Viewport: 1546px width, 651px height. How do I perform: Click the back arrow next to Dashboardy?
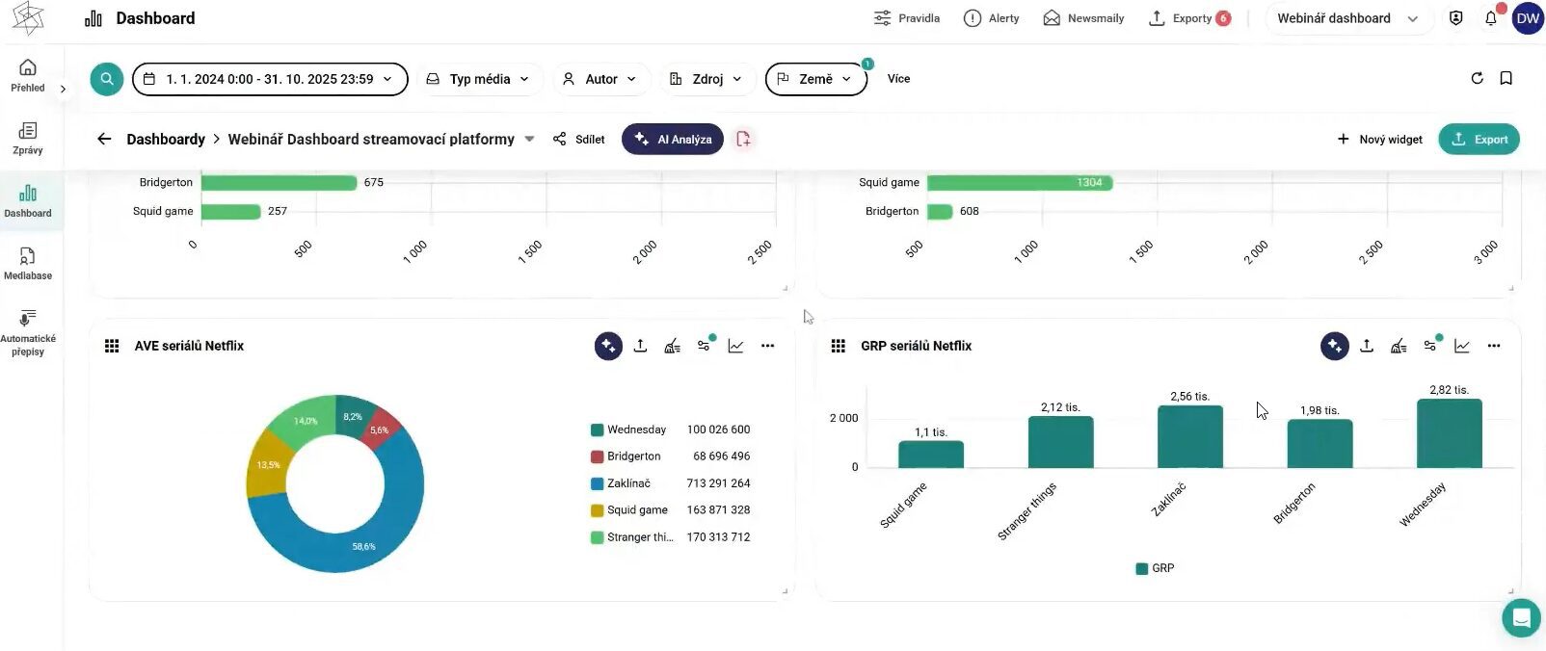coord(104,140)
